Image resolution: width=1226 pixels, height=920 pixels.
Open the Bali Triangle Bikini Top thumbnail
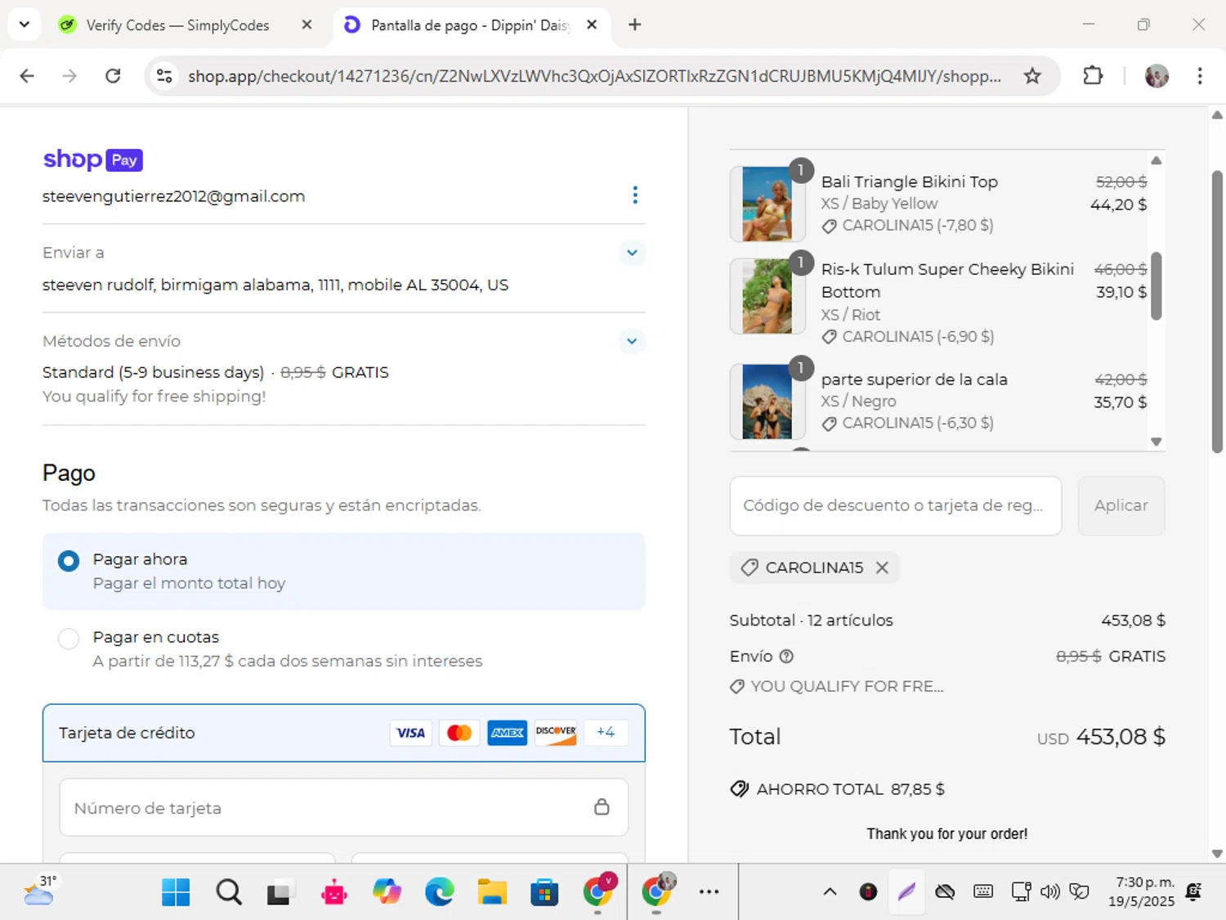(767, 204)
